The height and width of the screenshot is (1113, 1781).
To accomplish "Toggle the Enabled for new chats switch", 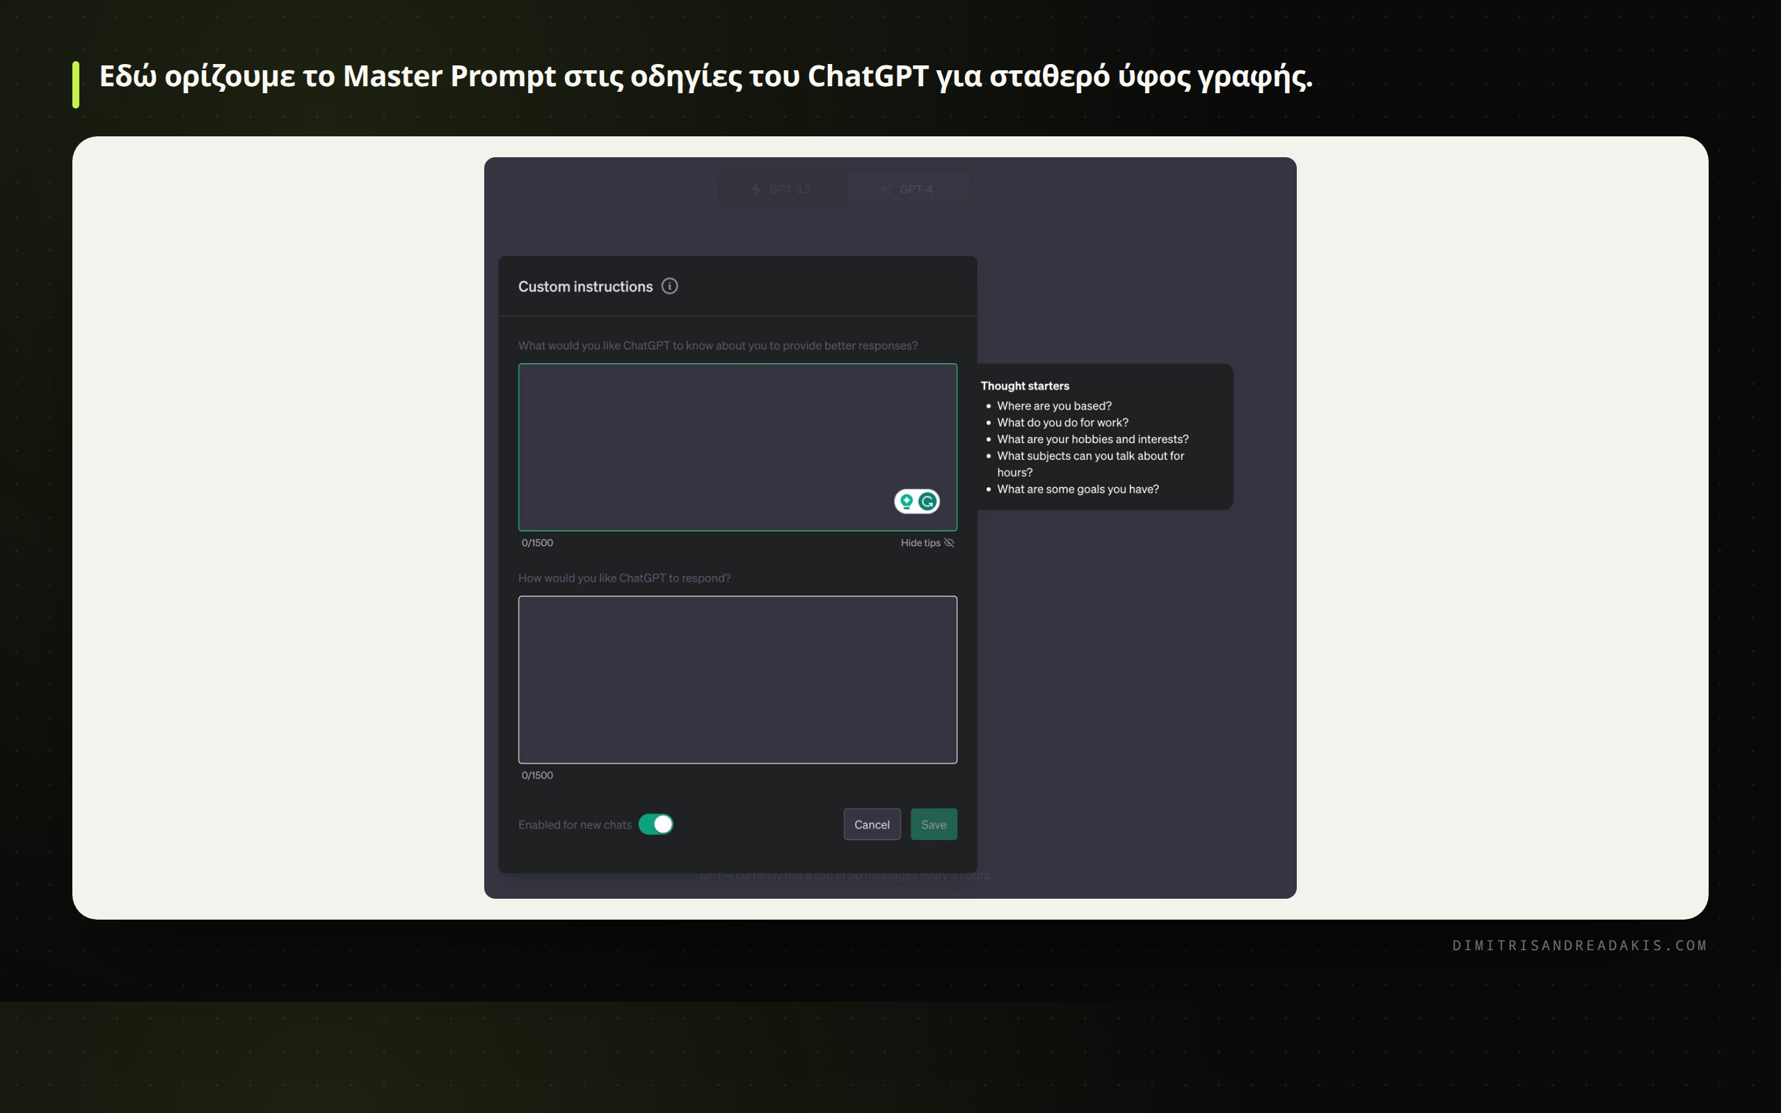I will pyautogui.click(x=656, y=824).
